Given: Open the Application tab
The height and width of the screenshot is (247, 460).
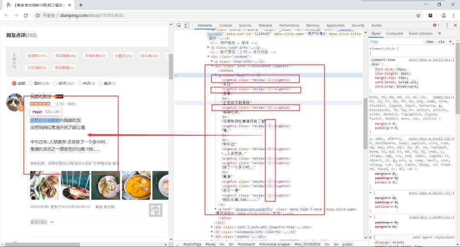Looking at the screenshot, I should pos(335,26).
